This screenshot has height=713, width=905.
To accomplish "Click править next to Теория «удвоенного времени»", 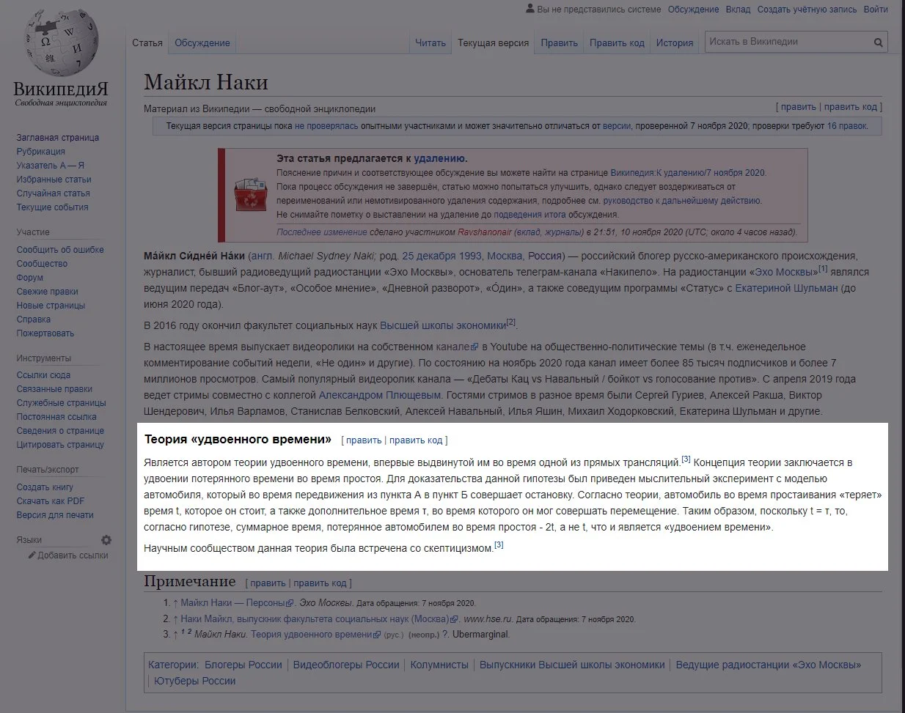I will pyautogui.click(x=364, y=440).
